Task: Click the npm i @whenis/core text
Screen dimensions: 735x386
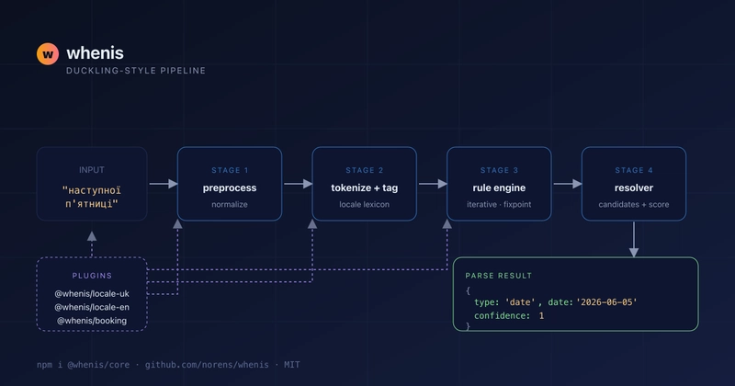Action: [x=83, y=365]
